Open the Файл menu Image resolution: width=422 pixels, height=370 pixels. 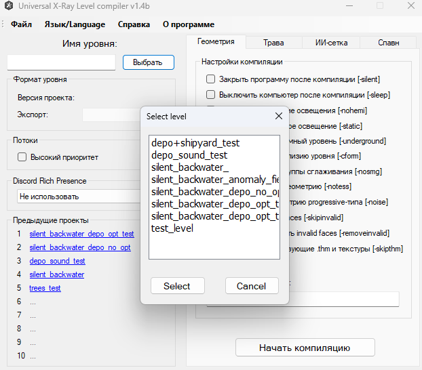click(x=21, y=24)
